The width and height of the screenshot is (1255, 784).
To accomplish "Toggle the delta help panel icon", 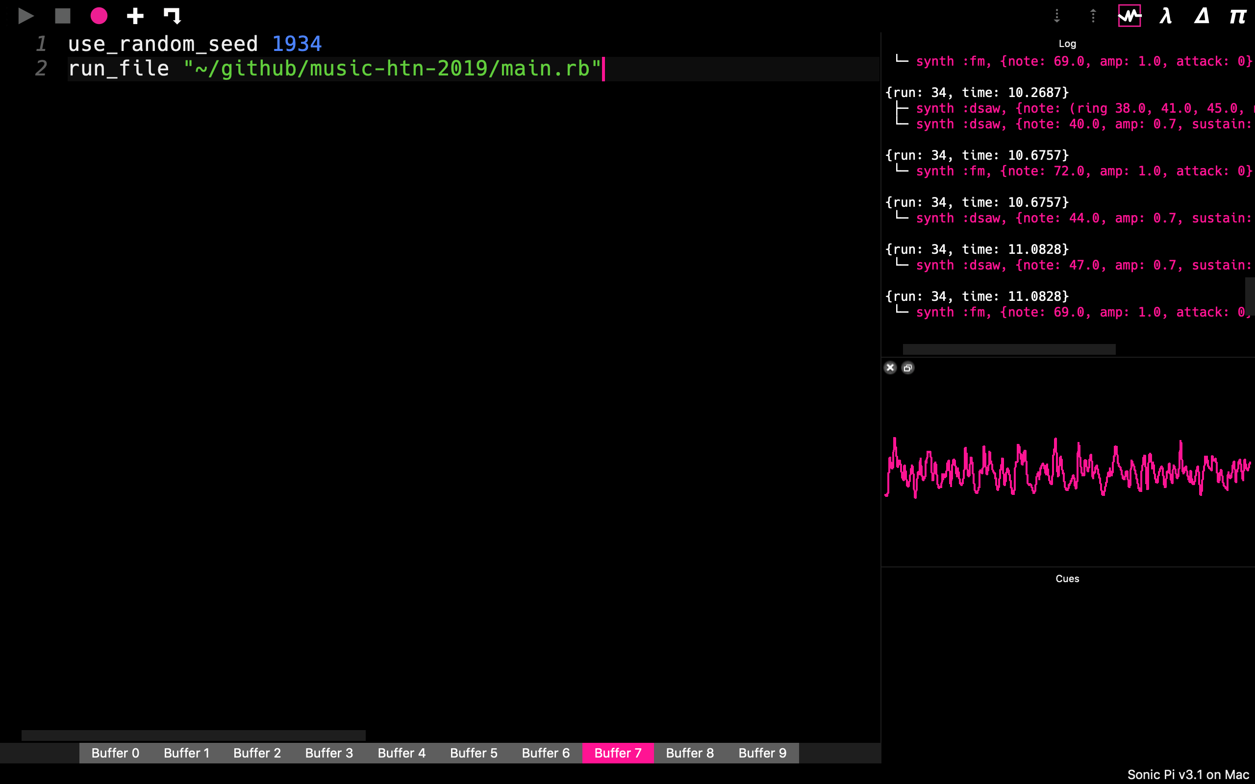I will [x=1202, y=16].
